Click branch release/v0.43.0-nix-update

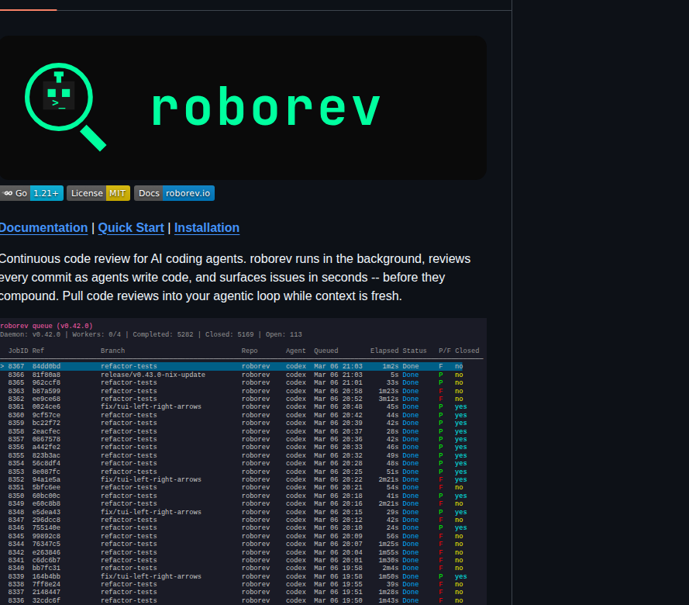coord(153,375)
